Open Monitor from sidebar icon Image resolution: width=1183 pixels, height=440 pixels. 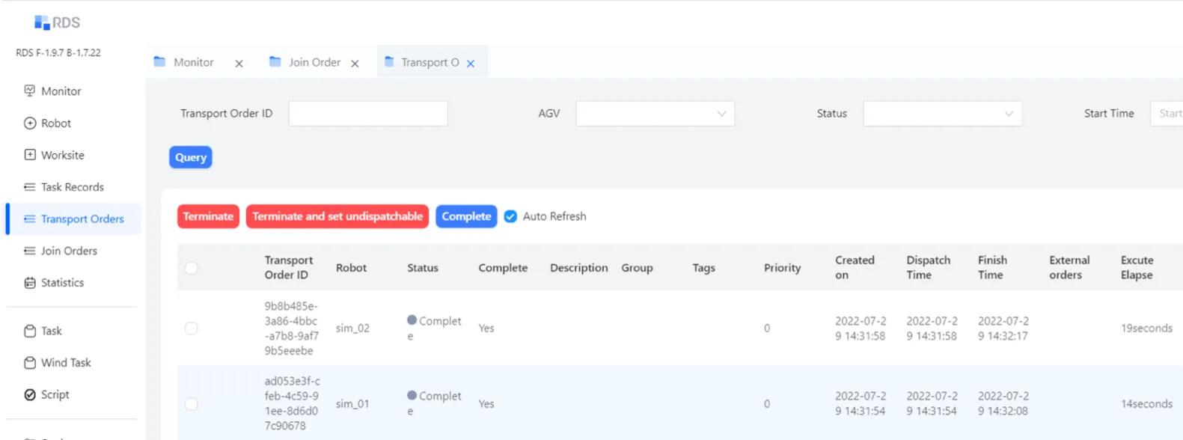(x=30, y=91)
